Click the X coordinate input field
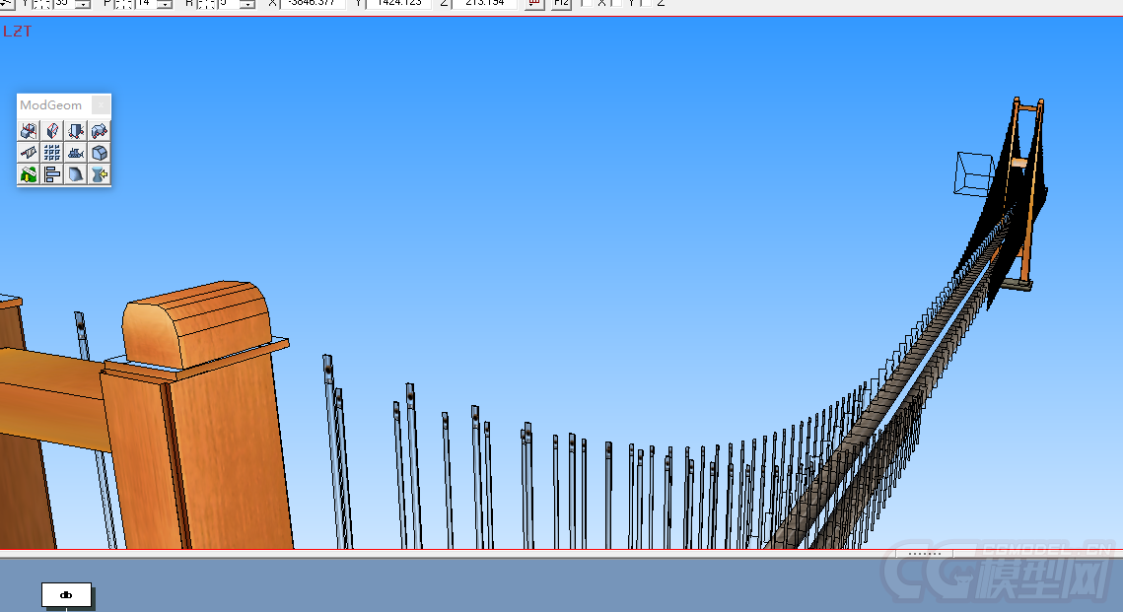The image size is (1123, 612). click(x=313, y=4)
